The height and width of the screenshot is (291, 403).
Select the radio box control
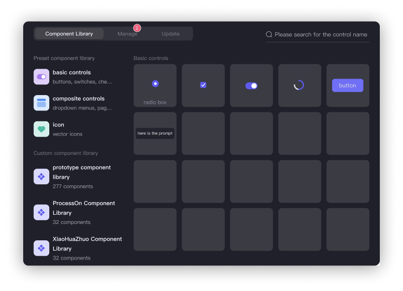point(155,85)
